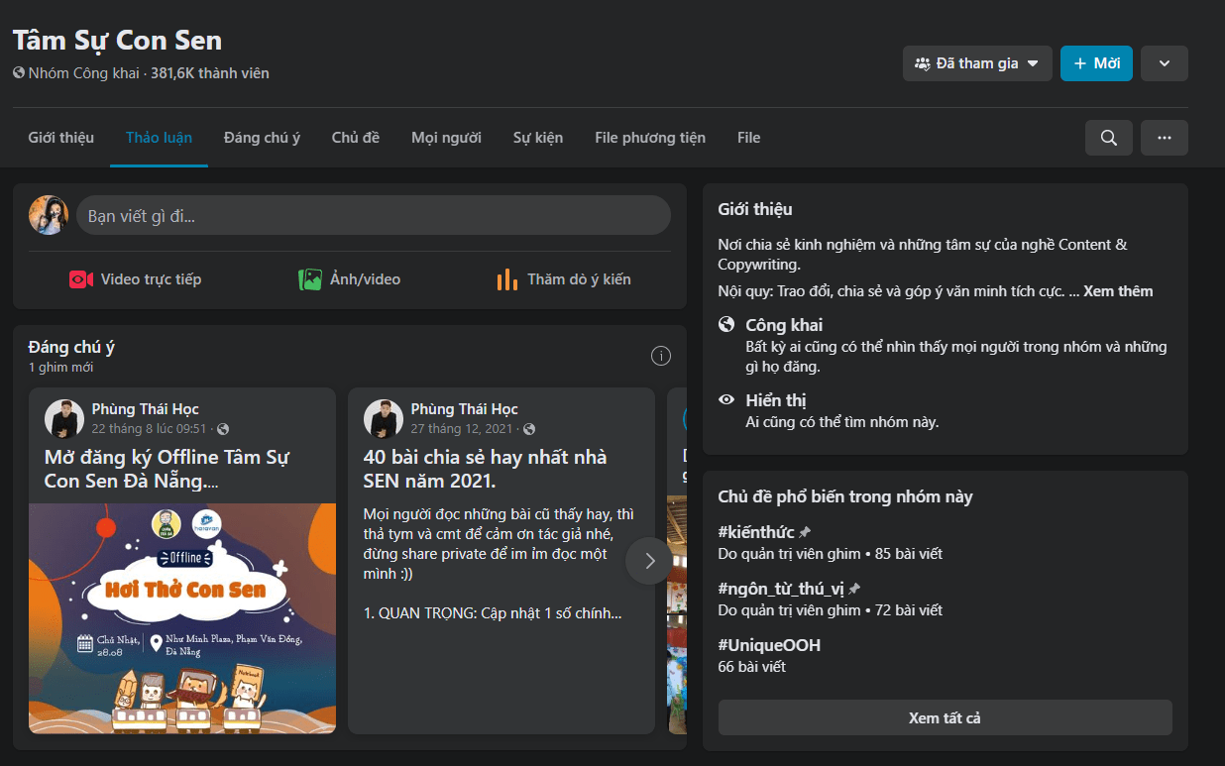The height and width of the screenshot is (766, 1225).
Task: Click the Tâm Sự Con Sen group title
Action: click(117, 40)
